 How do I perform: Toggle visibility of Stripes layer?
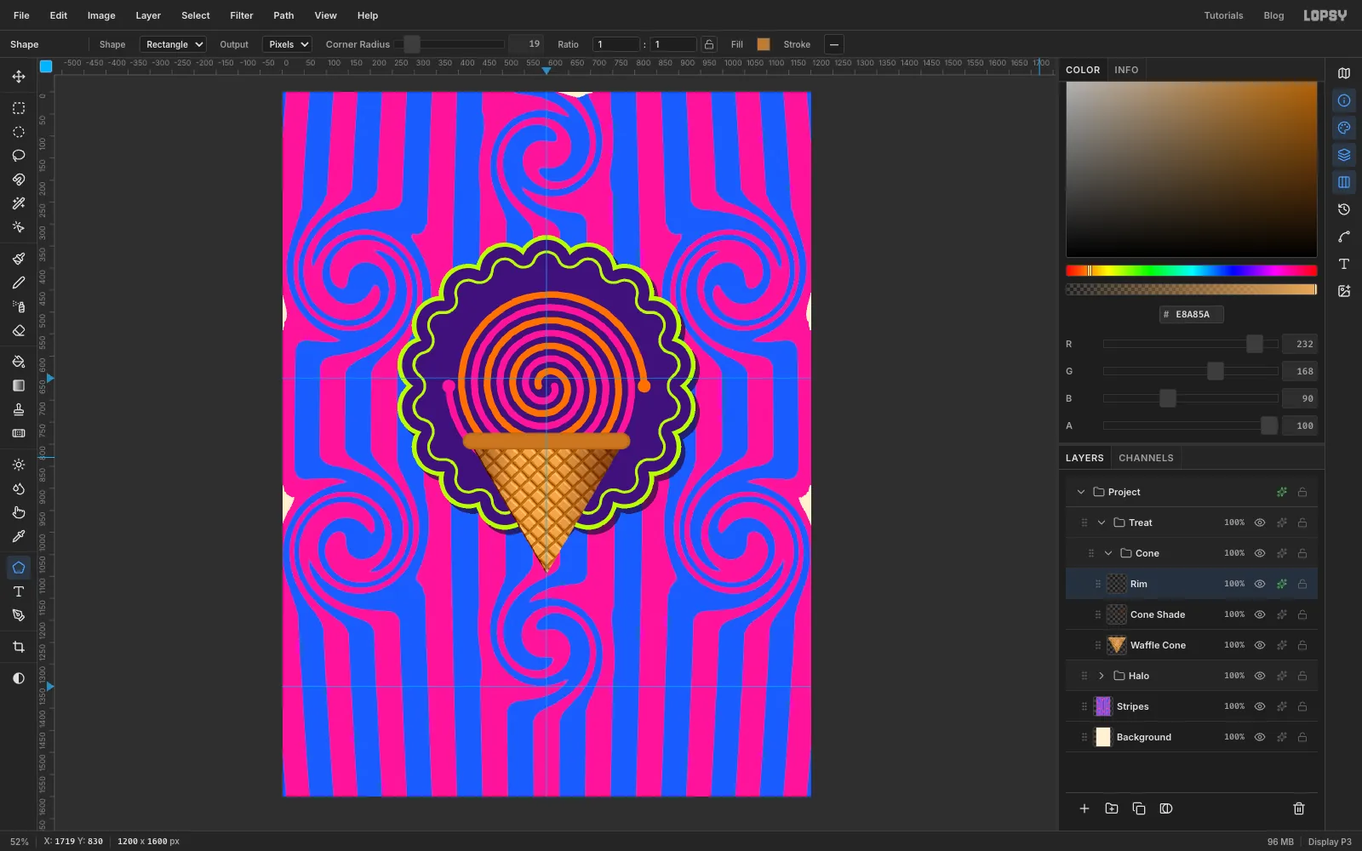pos(1260,706)
